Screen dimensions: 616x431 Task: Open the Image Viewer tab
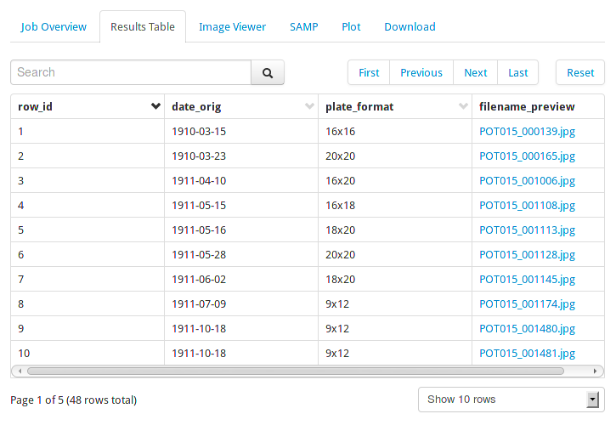coord(232,26)
